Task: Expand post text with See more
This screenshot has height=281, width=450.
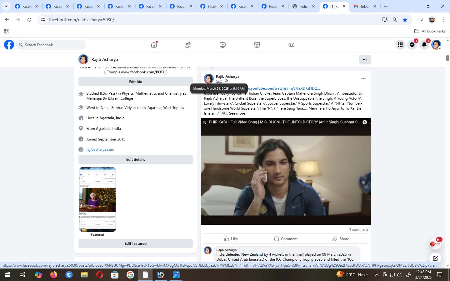Action: (x=237, y=113)
